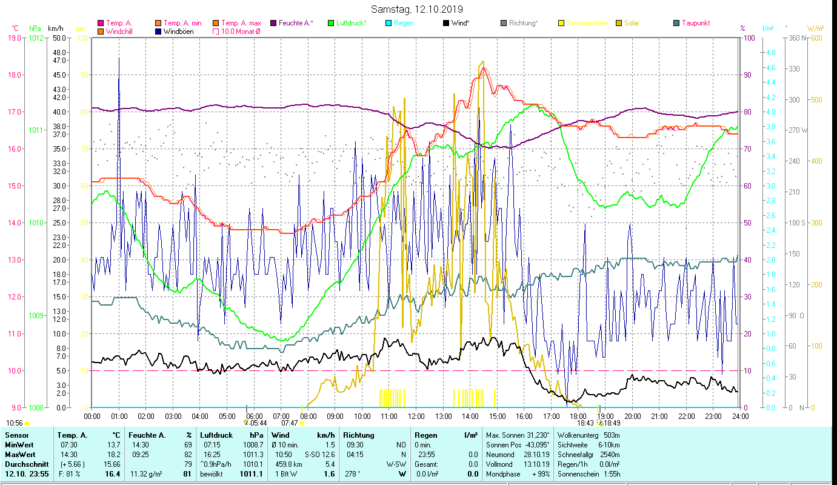Screen dimensions: 837x485
Task: Click the Sensor header in the data table
Action: coord(16,435)
